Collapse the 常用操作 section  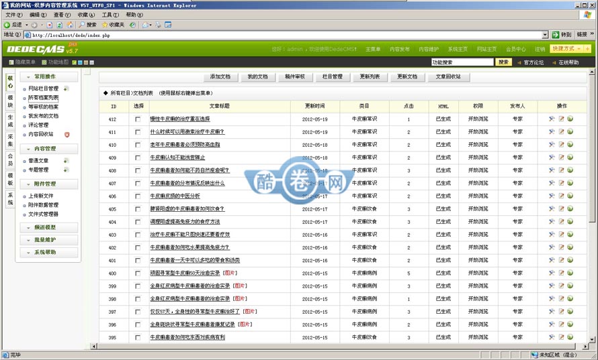49,76
